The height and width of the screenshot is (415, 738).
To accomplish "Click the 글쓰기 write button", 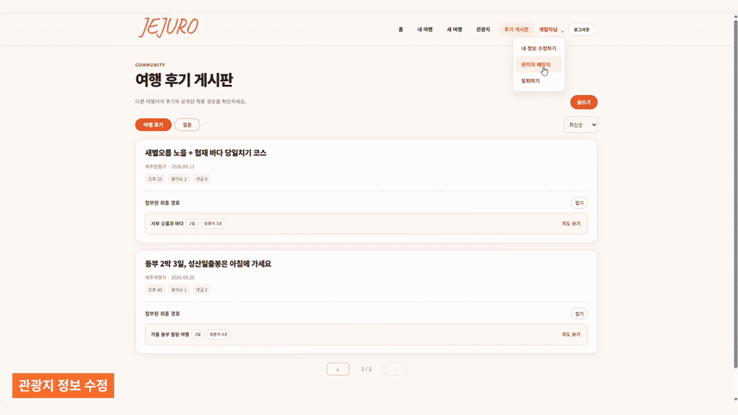I will tap(584, 102).
